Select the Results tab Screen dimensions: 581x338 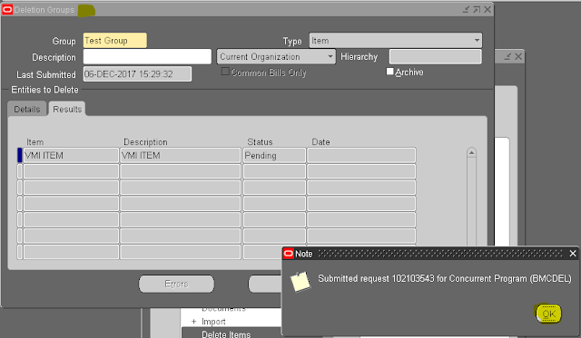click(x=67, y=109)
